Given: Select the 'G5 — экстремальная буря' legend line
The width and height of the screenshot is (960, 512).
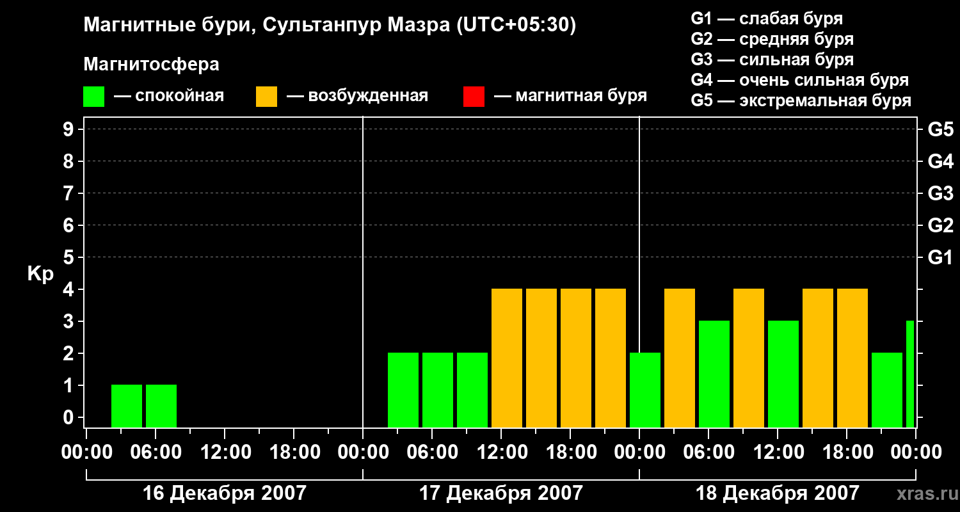Looking at the screenshot, I should pos(801,100).
